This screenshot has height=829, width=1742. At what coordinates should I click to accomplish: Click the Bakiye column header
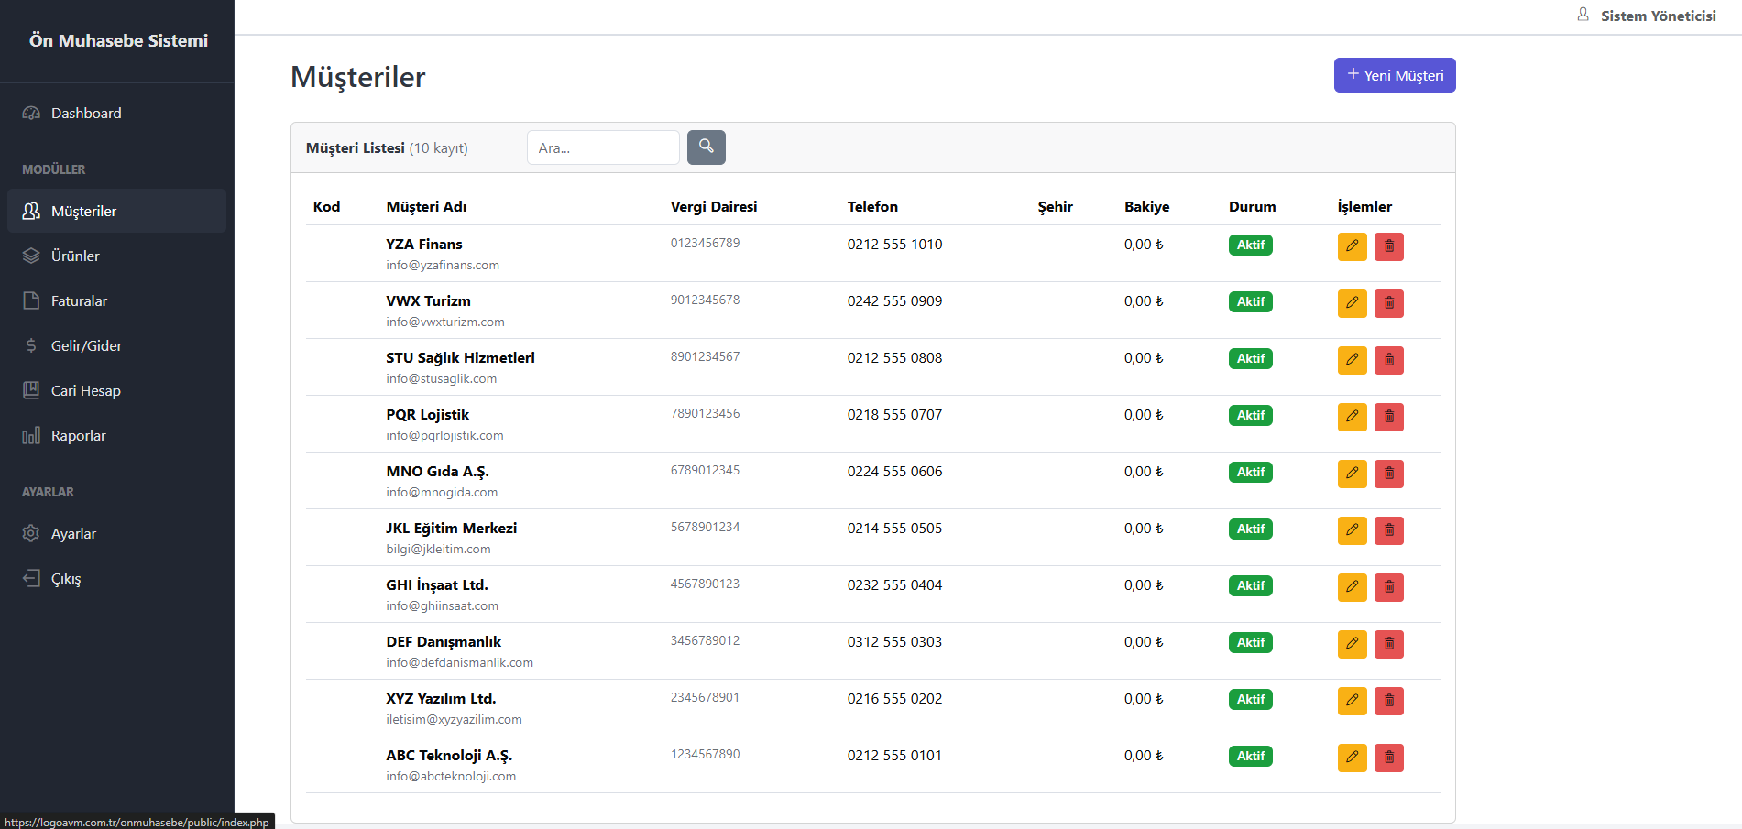(1147, 207)
